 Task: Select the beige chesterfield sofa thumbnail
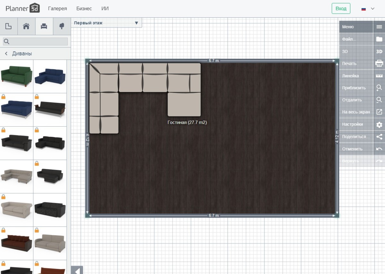[17, 210]
